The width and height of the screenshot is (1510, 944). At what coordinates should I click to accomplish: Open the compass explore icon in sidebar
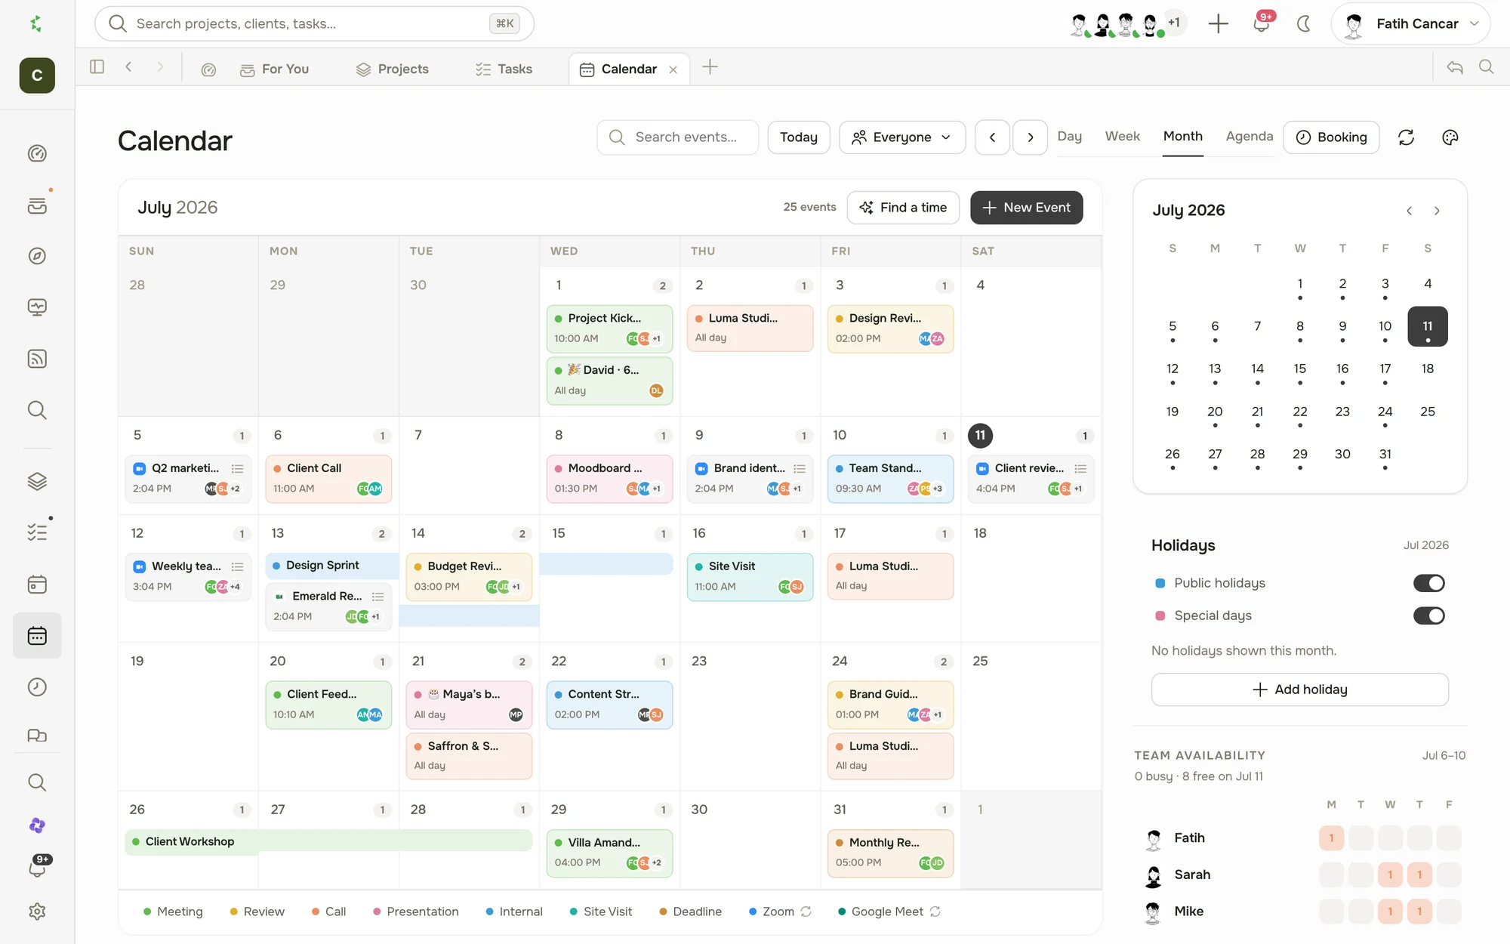click(x=37, y=256)
